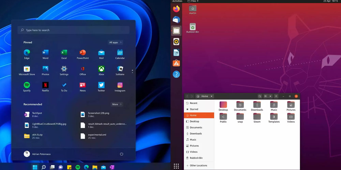This screenshot has height=170, width=341.
Task: Launch Twitter from pinned apps
Action: point(101,87)
